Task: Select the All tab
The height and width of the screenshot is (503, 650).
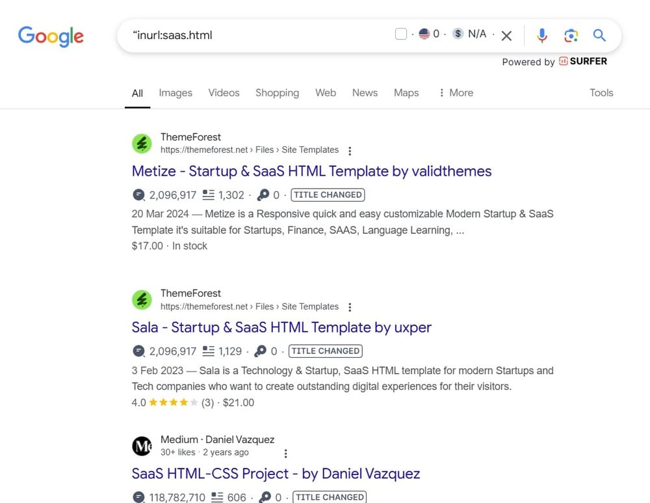Action: pos(137,93)
